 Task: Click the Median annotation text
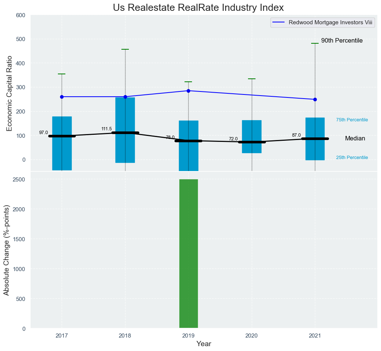click(x=355, y=139)
